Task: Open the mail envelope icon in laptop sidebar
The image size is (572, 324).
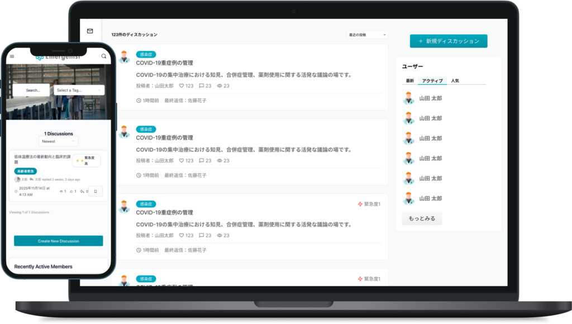Action: [90, 31]
